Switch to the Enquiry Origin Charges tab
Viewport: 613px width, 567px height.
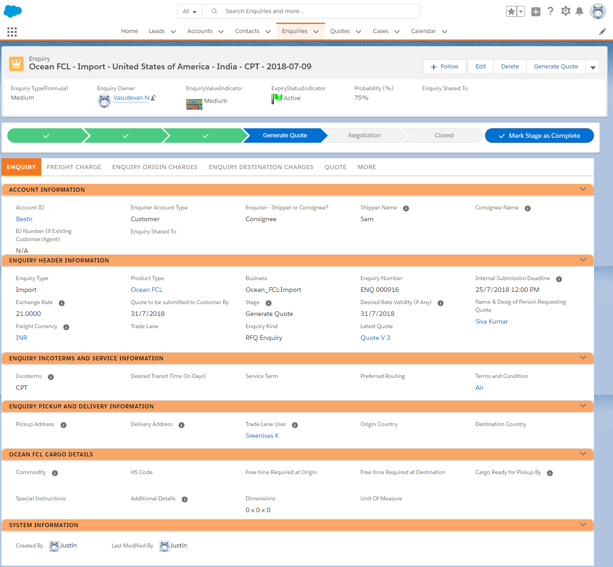click(155, 167)
